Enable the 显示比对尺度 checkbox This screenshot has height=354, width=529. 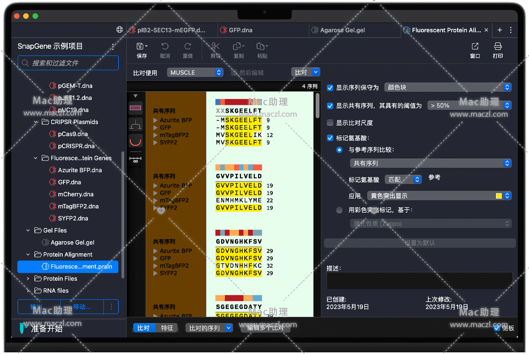point(330,123)
